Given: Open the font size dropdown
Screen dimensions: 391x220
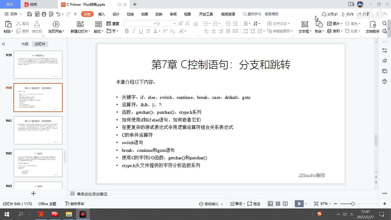Looking at the screenshot, I should [x=174, y=24].
